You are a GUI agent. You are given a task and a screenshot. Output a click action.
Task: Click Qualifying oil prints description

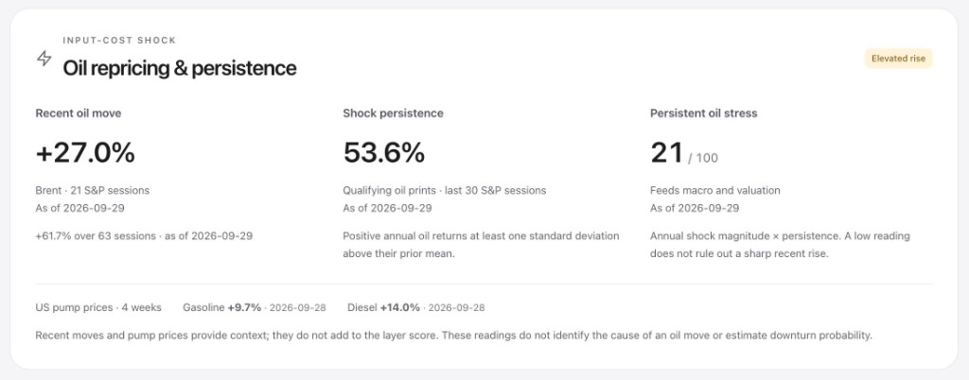(445, 191)
